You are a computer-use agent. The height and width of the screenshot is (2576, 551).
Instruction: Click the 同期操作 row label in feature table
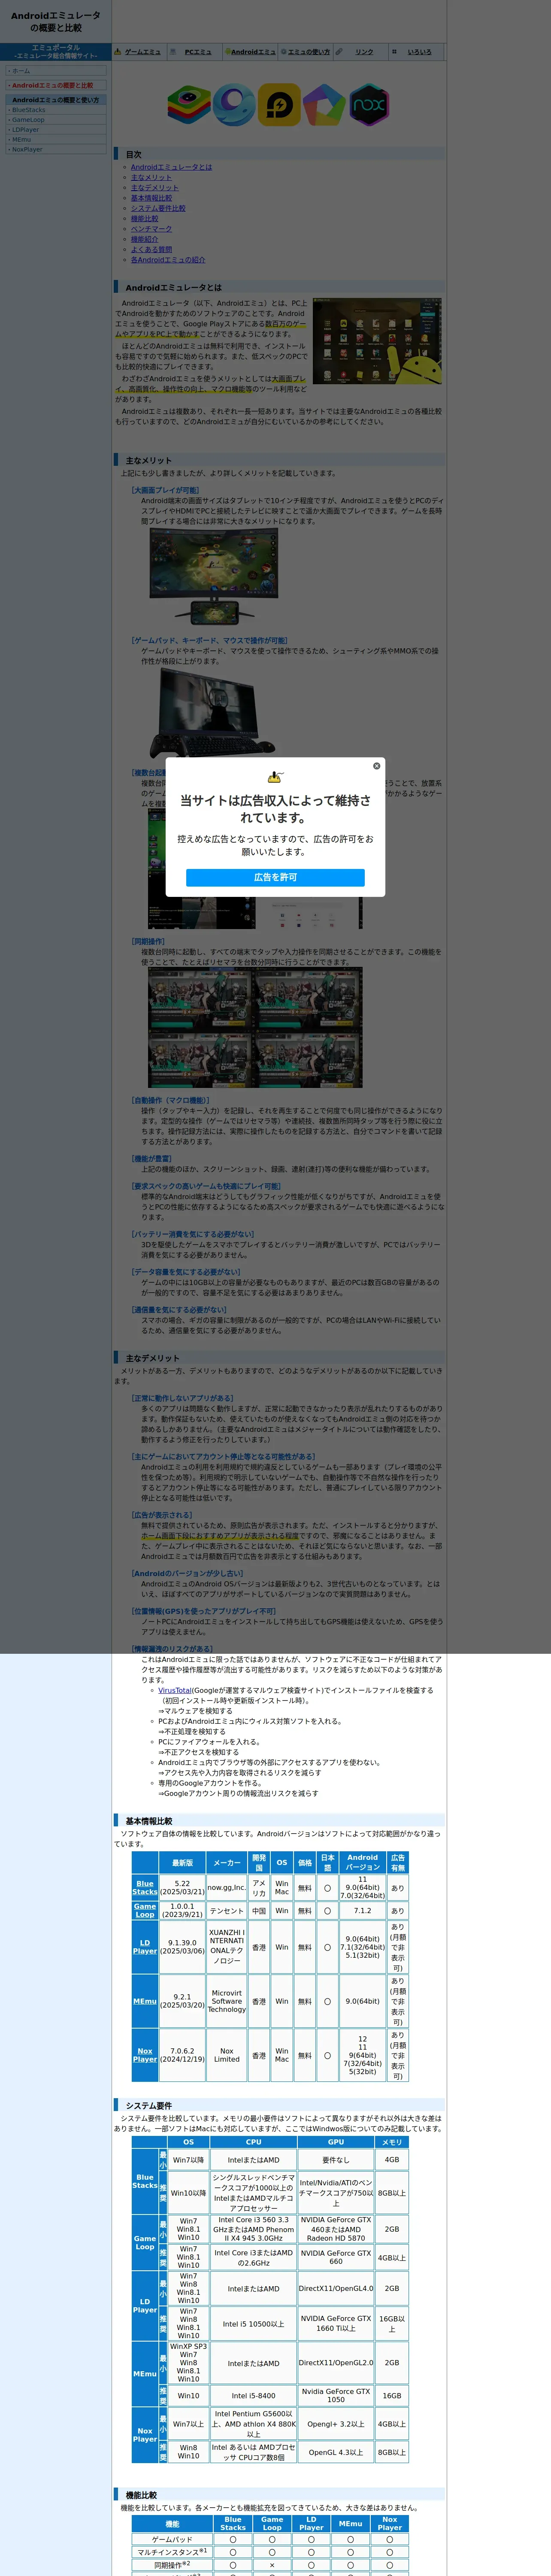click(172, 2565)
